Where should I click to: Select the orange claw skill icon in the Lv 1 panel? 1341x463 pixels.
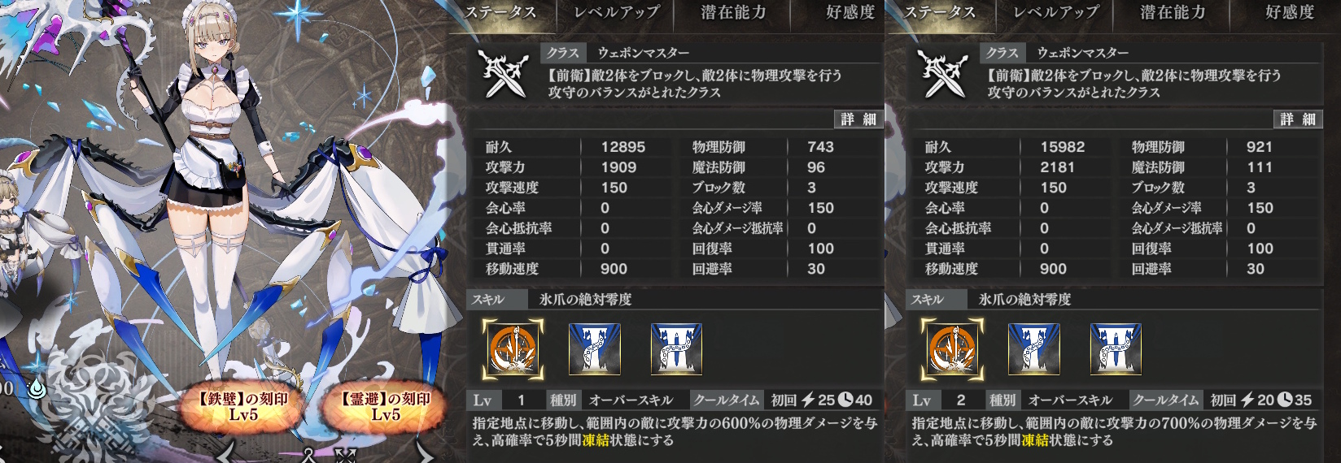pos(513,349)
